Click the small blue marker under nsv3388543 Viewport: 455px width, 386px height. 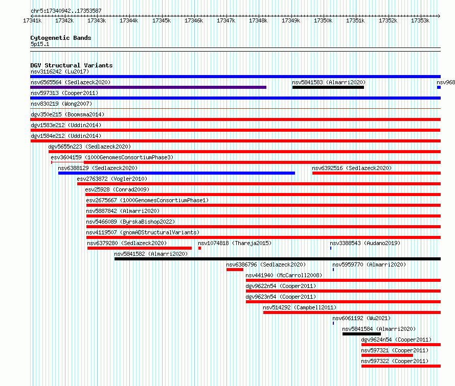[331, 248]
